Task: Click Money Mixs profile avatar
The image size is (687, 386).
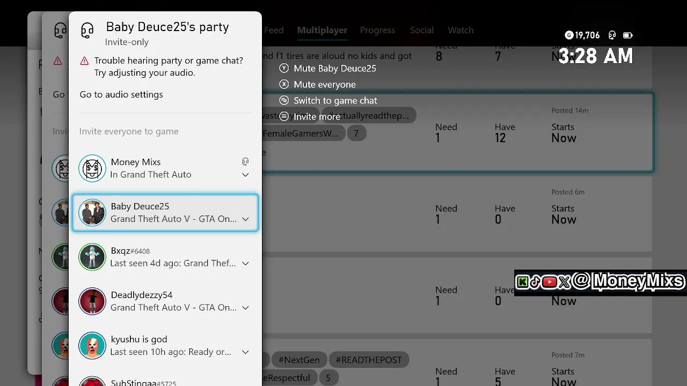Action: point(92,168)
